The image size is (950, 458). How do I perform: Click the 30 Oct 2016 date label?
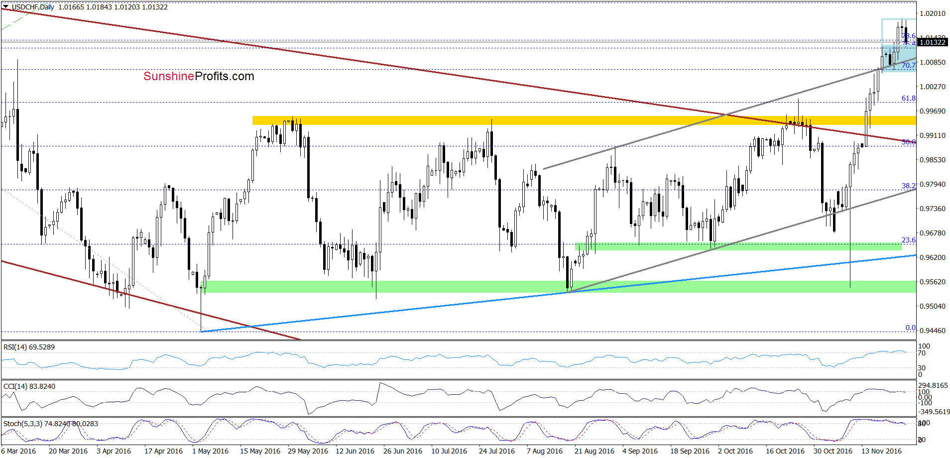click(833, 451)
